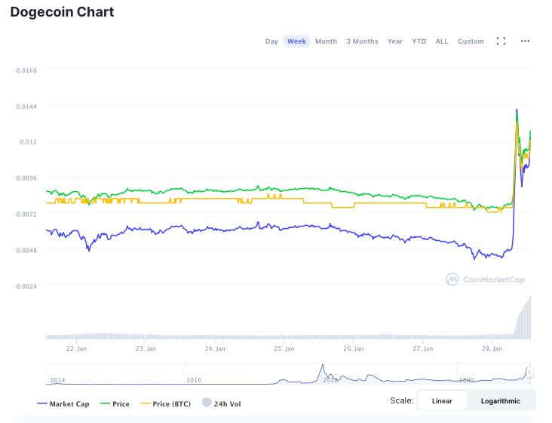Image resolution: width=552 pixels, height=423 pixels.
Task: Show the Year range
Action: tap(395, 41)
